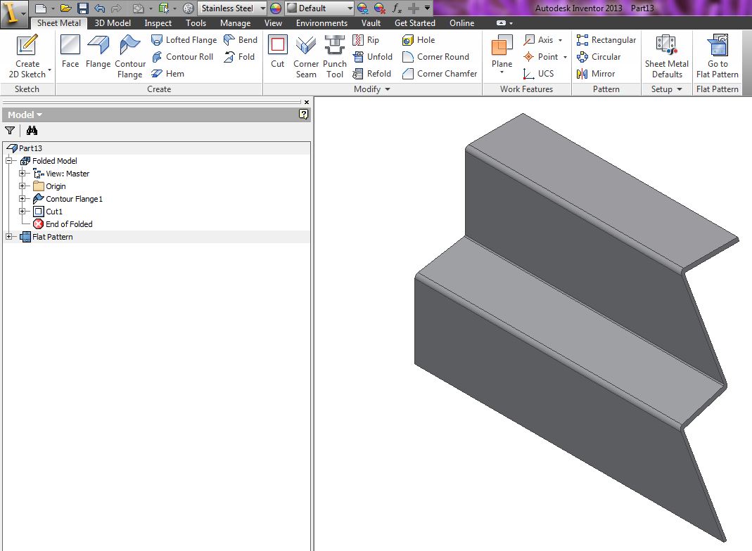The image size is (752, 551).
Task: Click the model browser filter icon
Action: pyautogui.click(x=10, y=130)
